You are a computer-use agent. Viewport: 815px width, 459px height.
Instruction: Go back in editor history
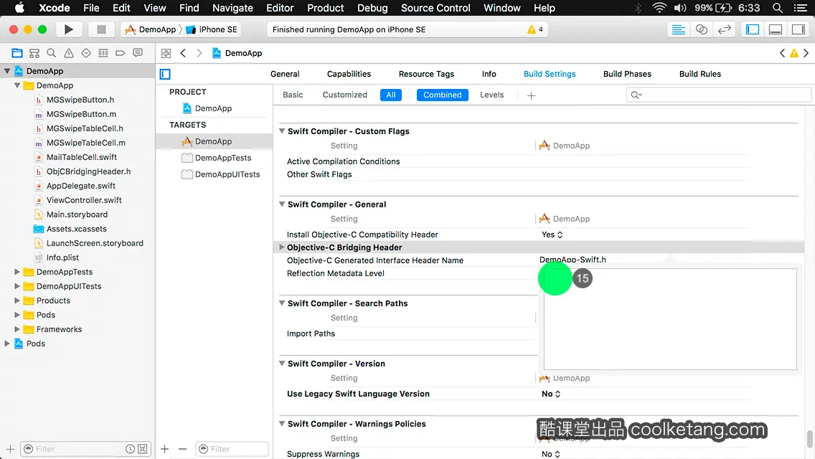(183, 53)
